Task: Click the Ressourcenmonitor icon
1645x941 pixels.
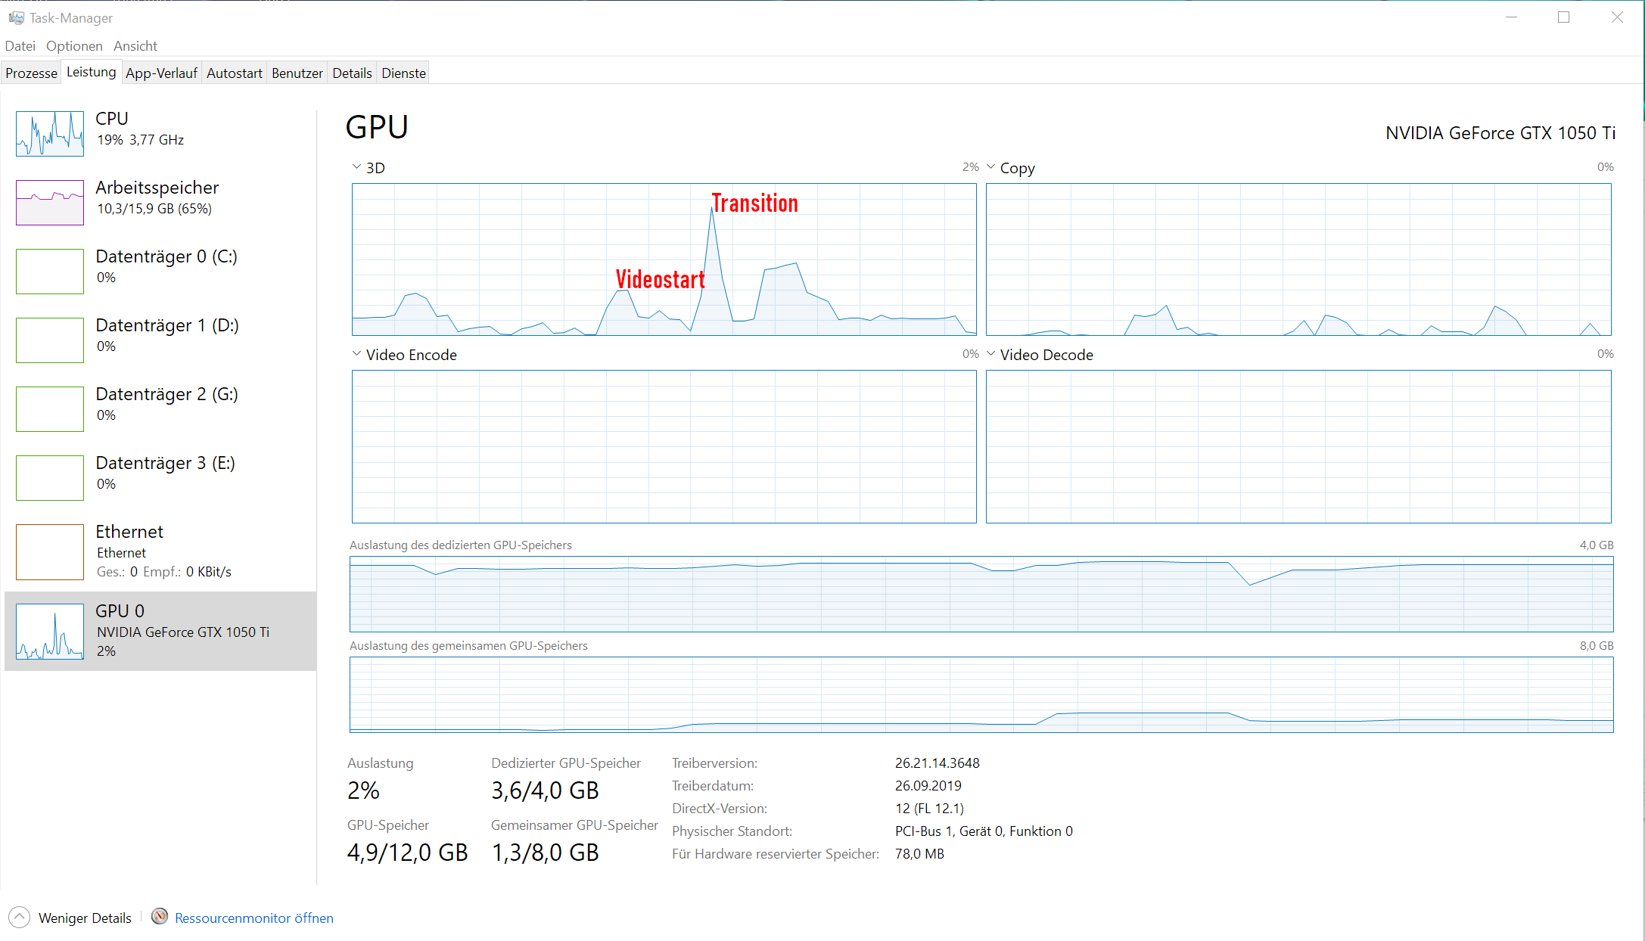Action: 160,917
